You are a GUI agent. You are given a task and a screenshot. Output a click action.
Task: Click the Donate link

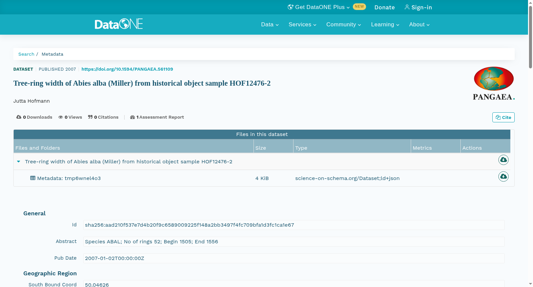point(384,7)
